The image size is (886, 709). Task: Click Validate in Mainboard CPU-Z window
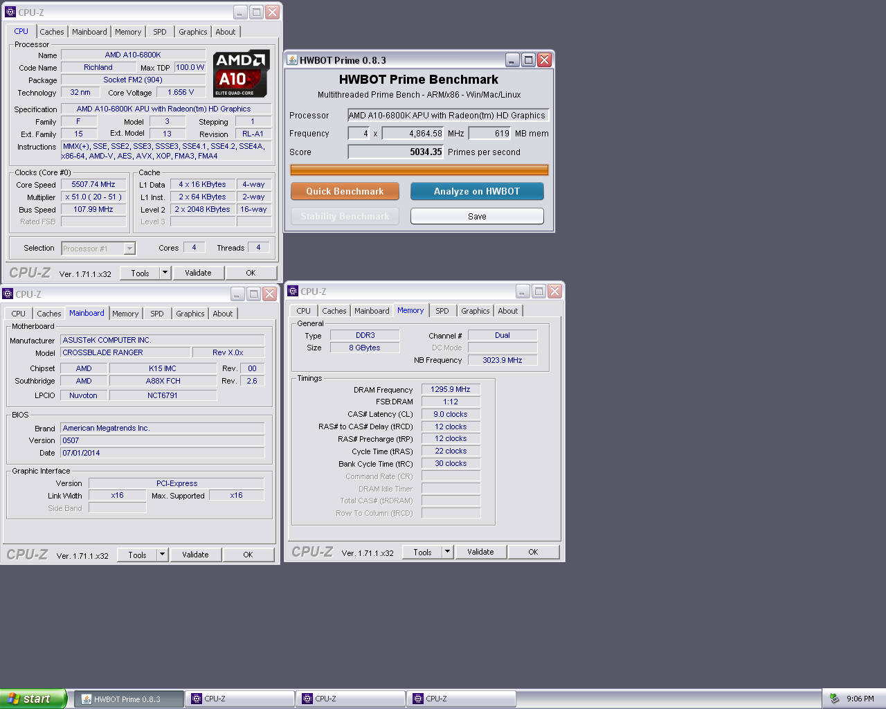pyautogui.click(x=195, y=555)
